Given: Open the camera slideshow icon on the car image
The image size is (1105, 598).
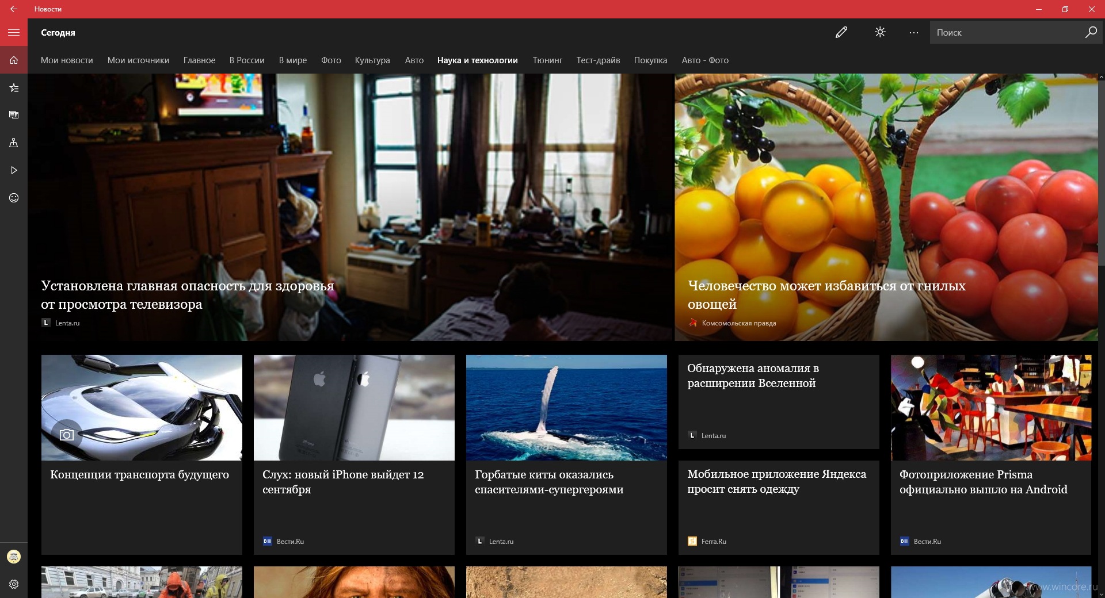Looking at the screenshot, I should (67, 435).
